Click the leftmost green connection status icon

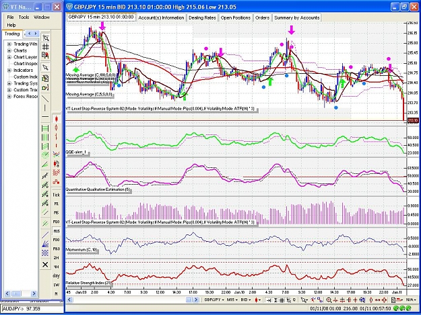point(397,308)
